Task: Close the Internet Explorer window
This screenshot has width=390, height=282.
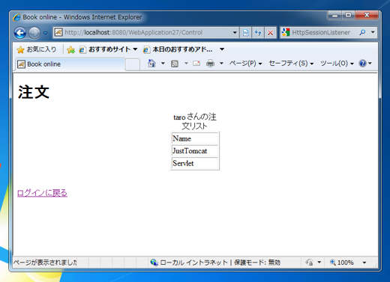Action: (367, 16)
